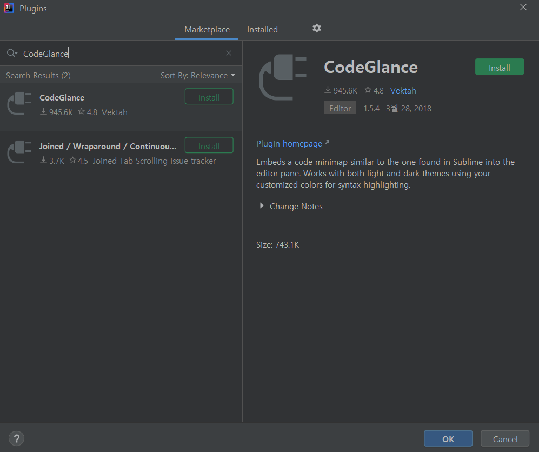
Task: Open the Vektah vendor link
Action: pos(403,90)
